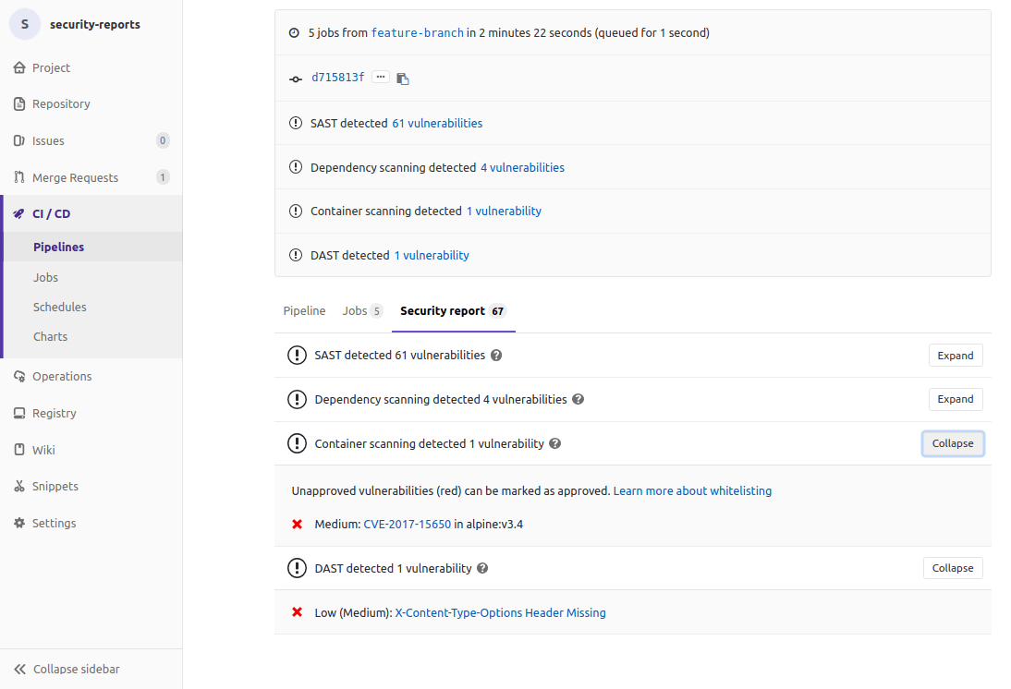The image size is (1011, 689).
Task: Click the SAST help question-mark icon
Action: pos(497,355)
